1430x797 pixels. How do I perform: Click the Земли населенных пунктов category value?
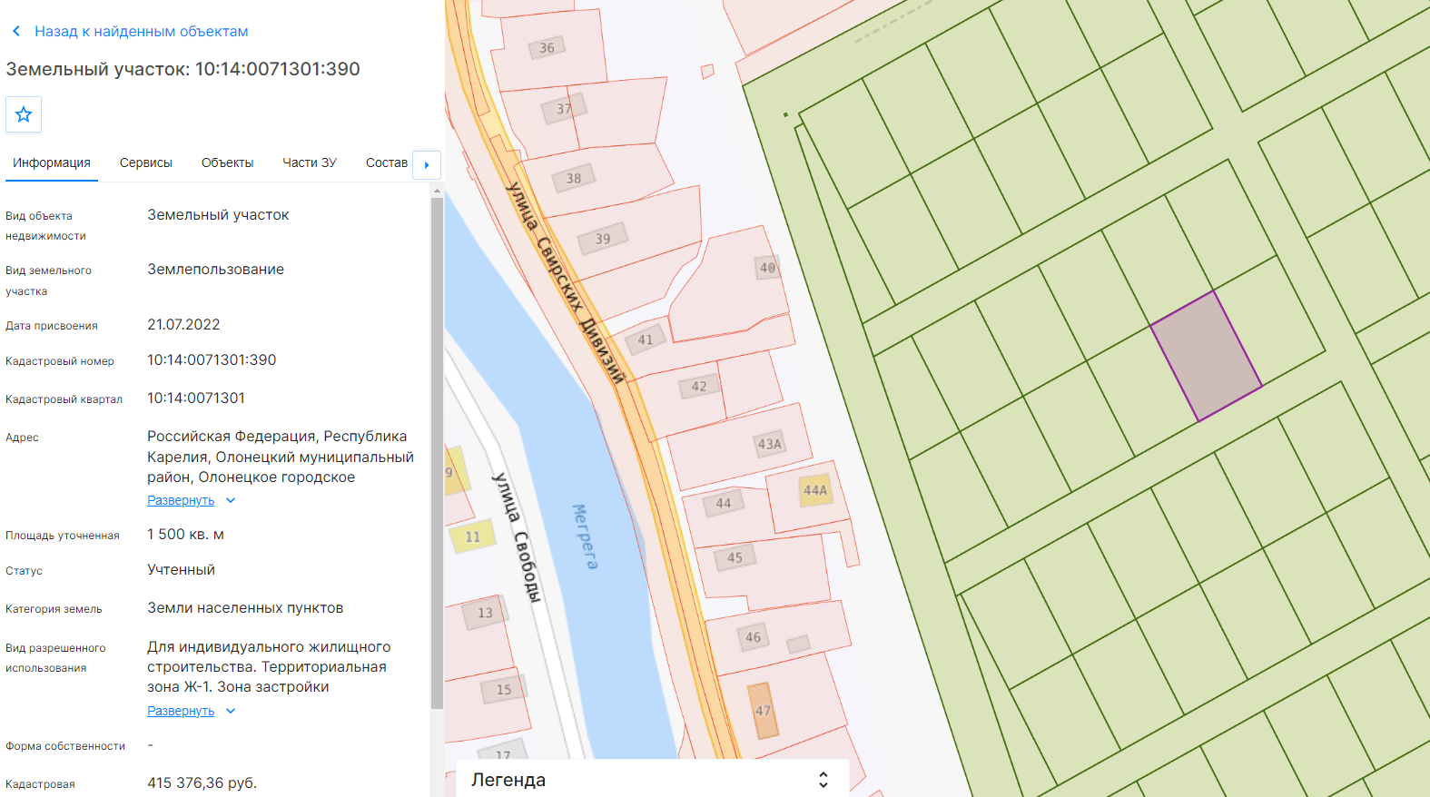tap(245, 608)
